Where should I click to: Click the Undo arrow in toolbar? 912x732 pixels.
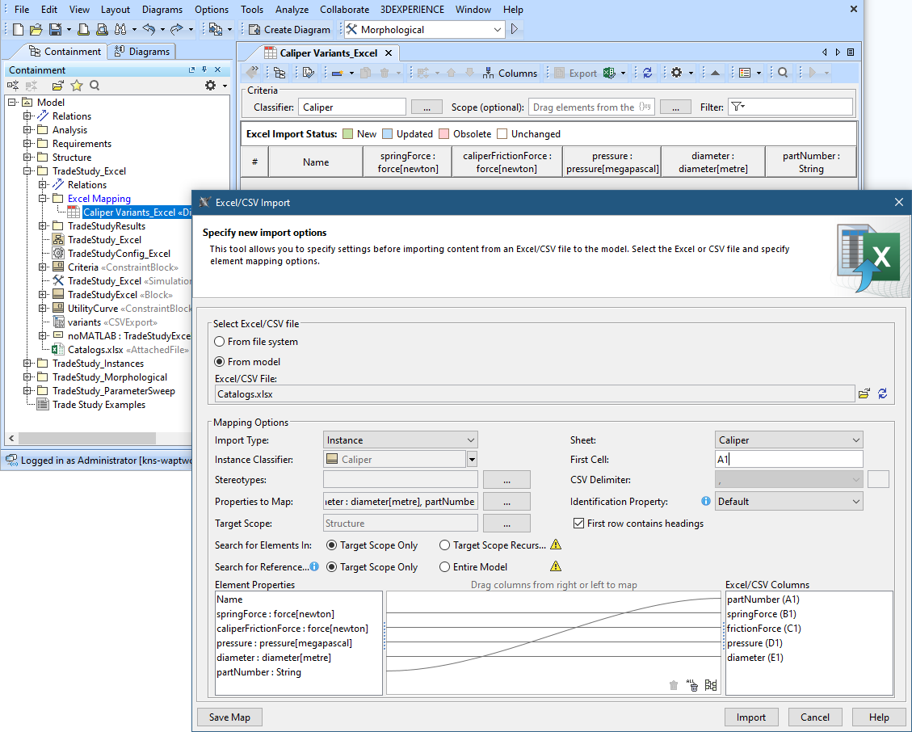(148, 29)
